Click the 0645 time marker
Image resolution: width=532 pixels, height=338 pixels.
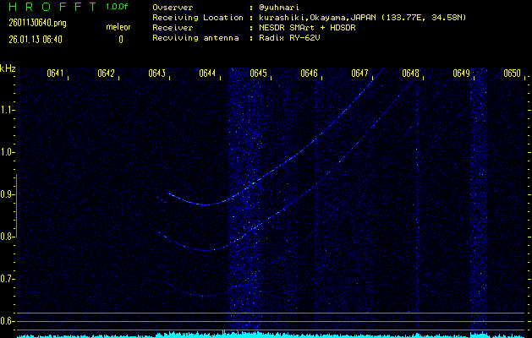[259, 74]
